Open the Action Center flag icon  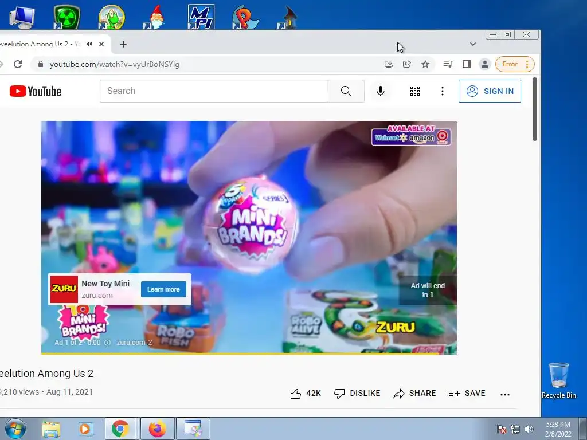(502, 429)
